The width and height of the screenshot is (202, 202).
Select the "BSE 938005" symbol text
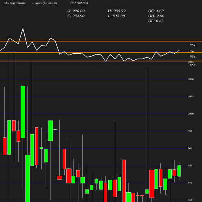[x=79, y=3]
